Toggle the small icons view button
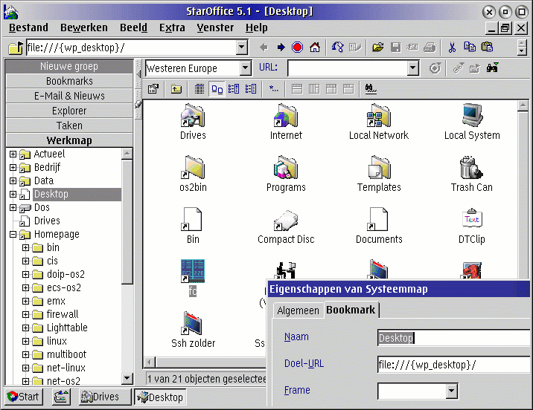The height and width of the screenshot is (410, 533). click(x=234, y=89)
